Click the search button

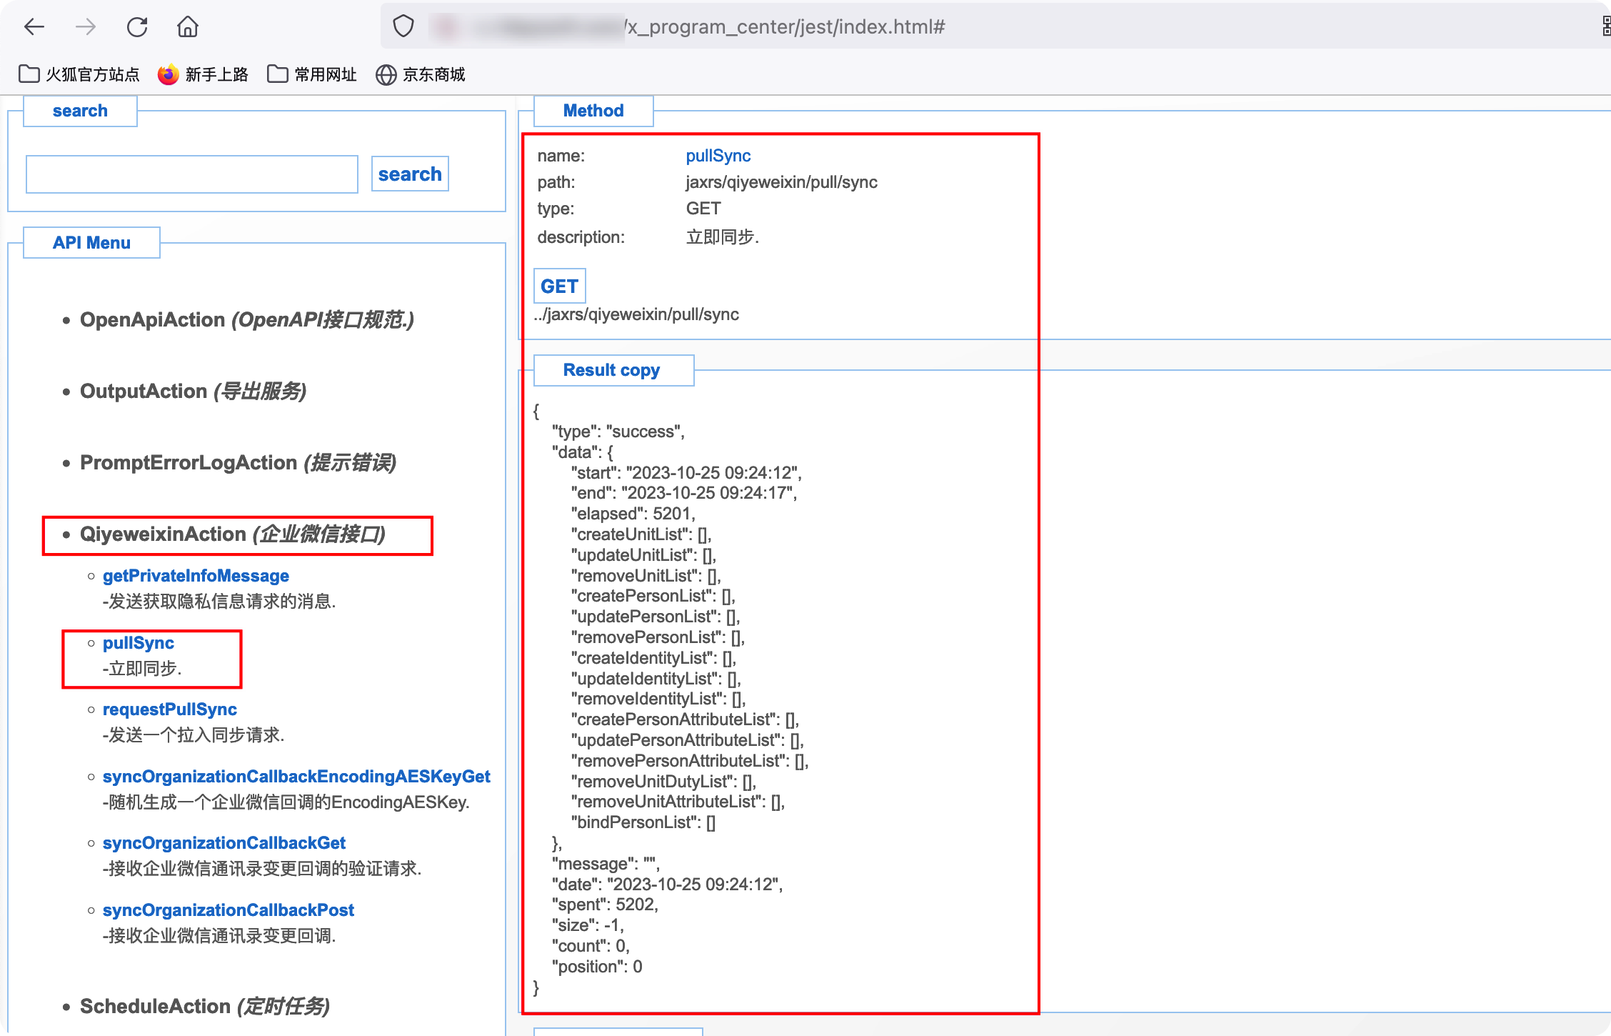click(x=410, y=174)
